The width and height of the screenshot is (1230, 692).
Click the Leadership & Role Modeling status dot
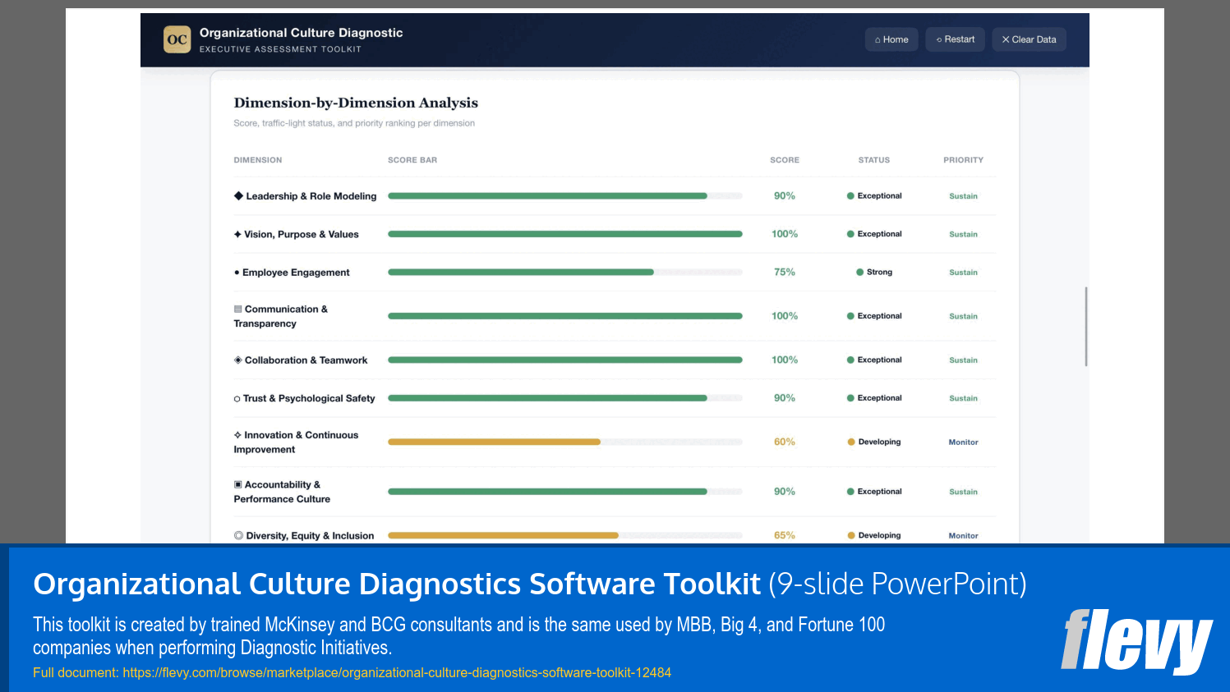(x=850, y=196)
